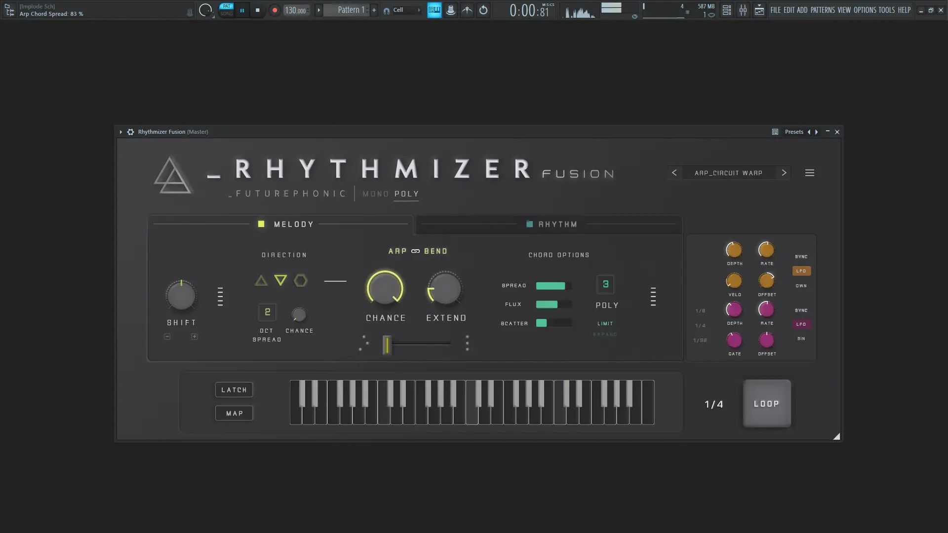Enable LATCH mode in Rhythmizer

point(234,389)
